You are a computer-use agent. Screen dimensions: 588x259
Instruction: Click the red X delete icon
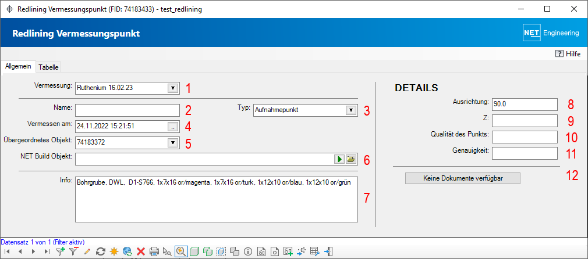click(x=141, y=251)
